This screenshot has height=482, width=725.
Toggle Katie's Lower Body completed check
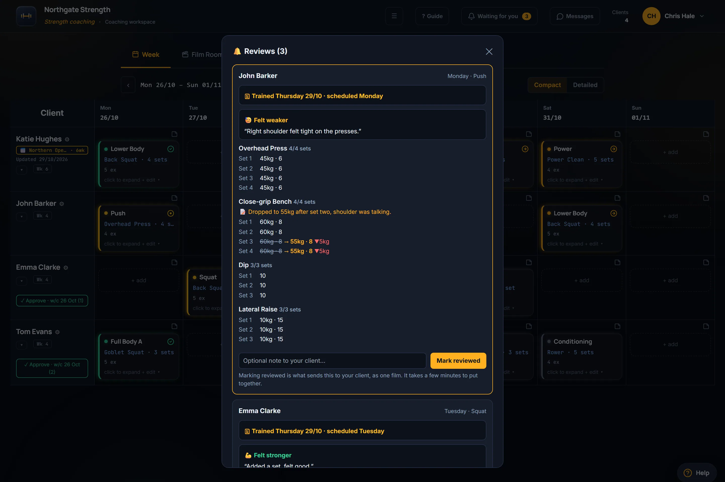pos(171,149)
